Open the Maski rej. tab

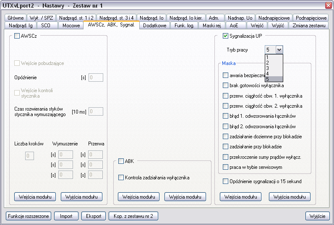click(212, 26)
